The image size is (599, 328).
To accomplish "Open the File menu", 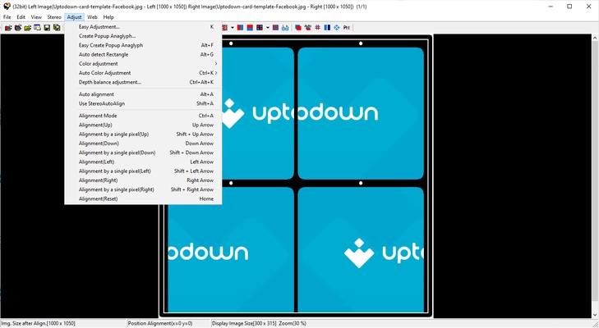I will (7, 17).
